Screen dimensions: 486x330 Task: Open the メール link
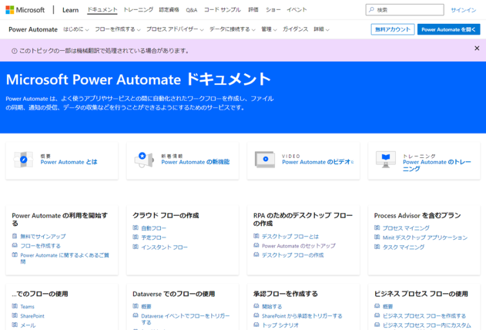tap(28, 325)
